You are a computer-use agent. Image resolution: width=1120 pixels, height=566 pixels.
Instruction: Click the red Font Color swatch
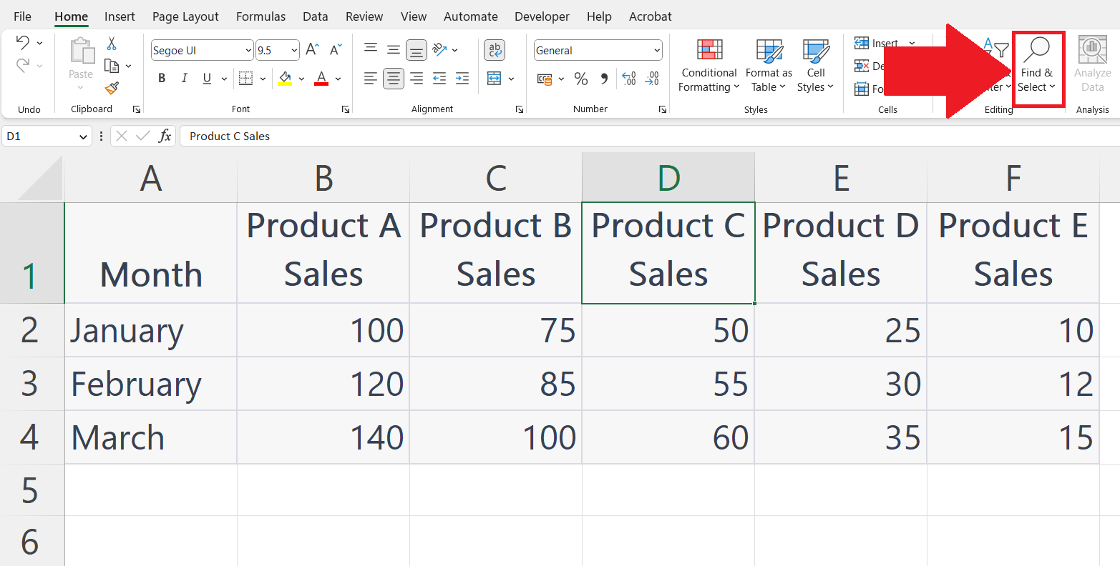coord(320,79)
